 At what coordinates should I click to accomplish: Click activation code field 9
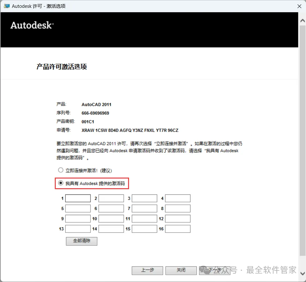(x=78, y=219)
